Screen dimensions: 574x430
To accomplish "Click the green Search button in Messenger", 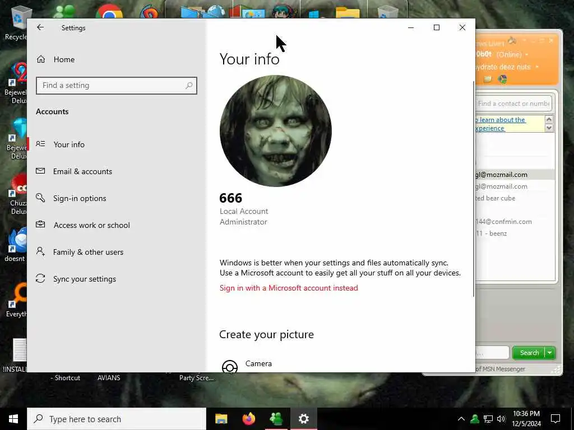I will (529, 353).
